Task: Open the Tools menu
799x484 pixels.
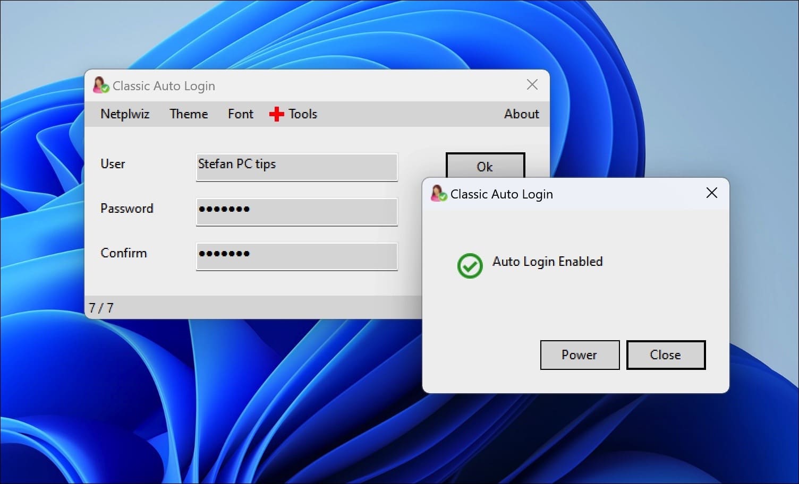Action: (x=303, y=114)
